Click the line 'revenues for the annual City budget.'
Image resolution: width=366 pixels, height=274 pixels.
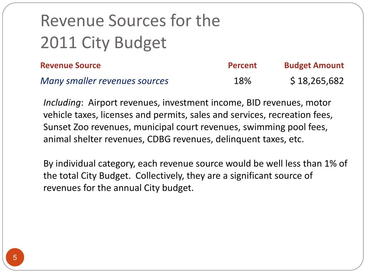(x=119, y=188)
